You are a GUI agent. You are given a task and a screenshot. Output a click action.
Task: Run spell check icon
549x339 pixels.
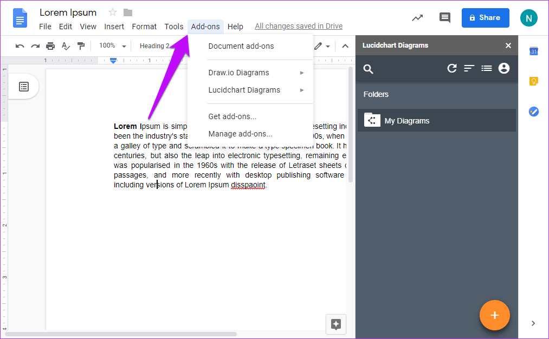point(66,46)
